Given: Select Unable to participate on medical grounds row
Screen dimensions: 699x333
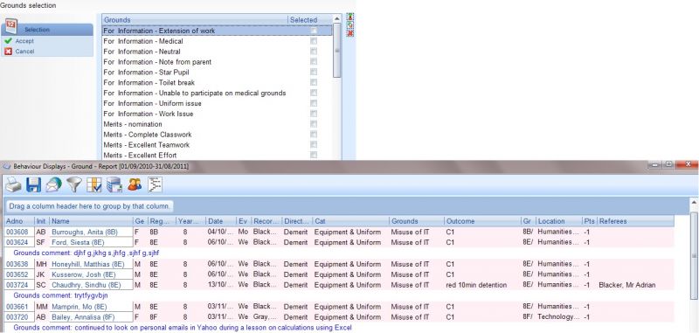Looking at the screenshot, I should coord(217,93).
